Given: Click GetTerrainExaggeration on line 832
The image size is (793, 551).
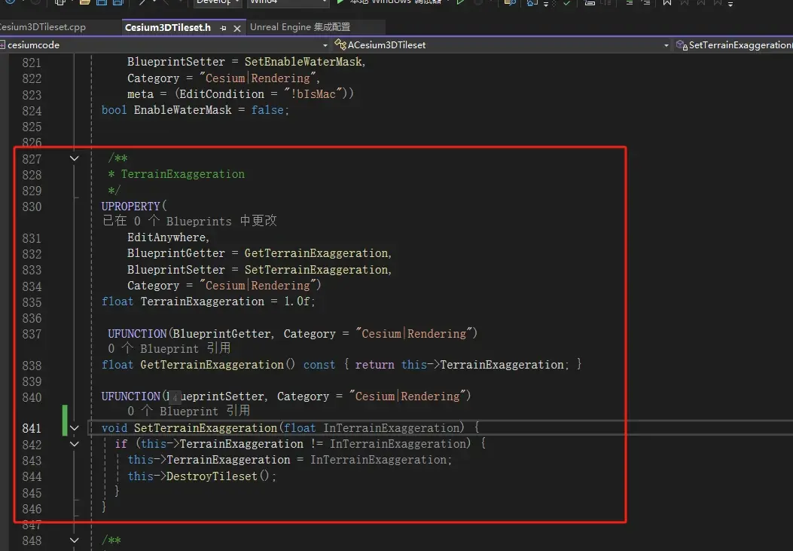Looking at the screenshot, I should [318, 253].
